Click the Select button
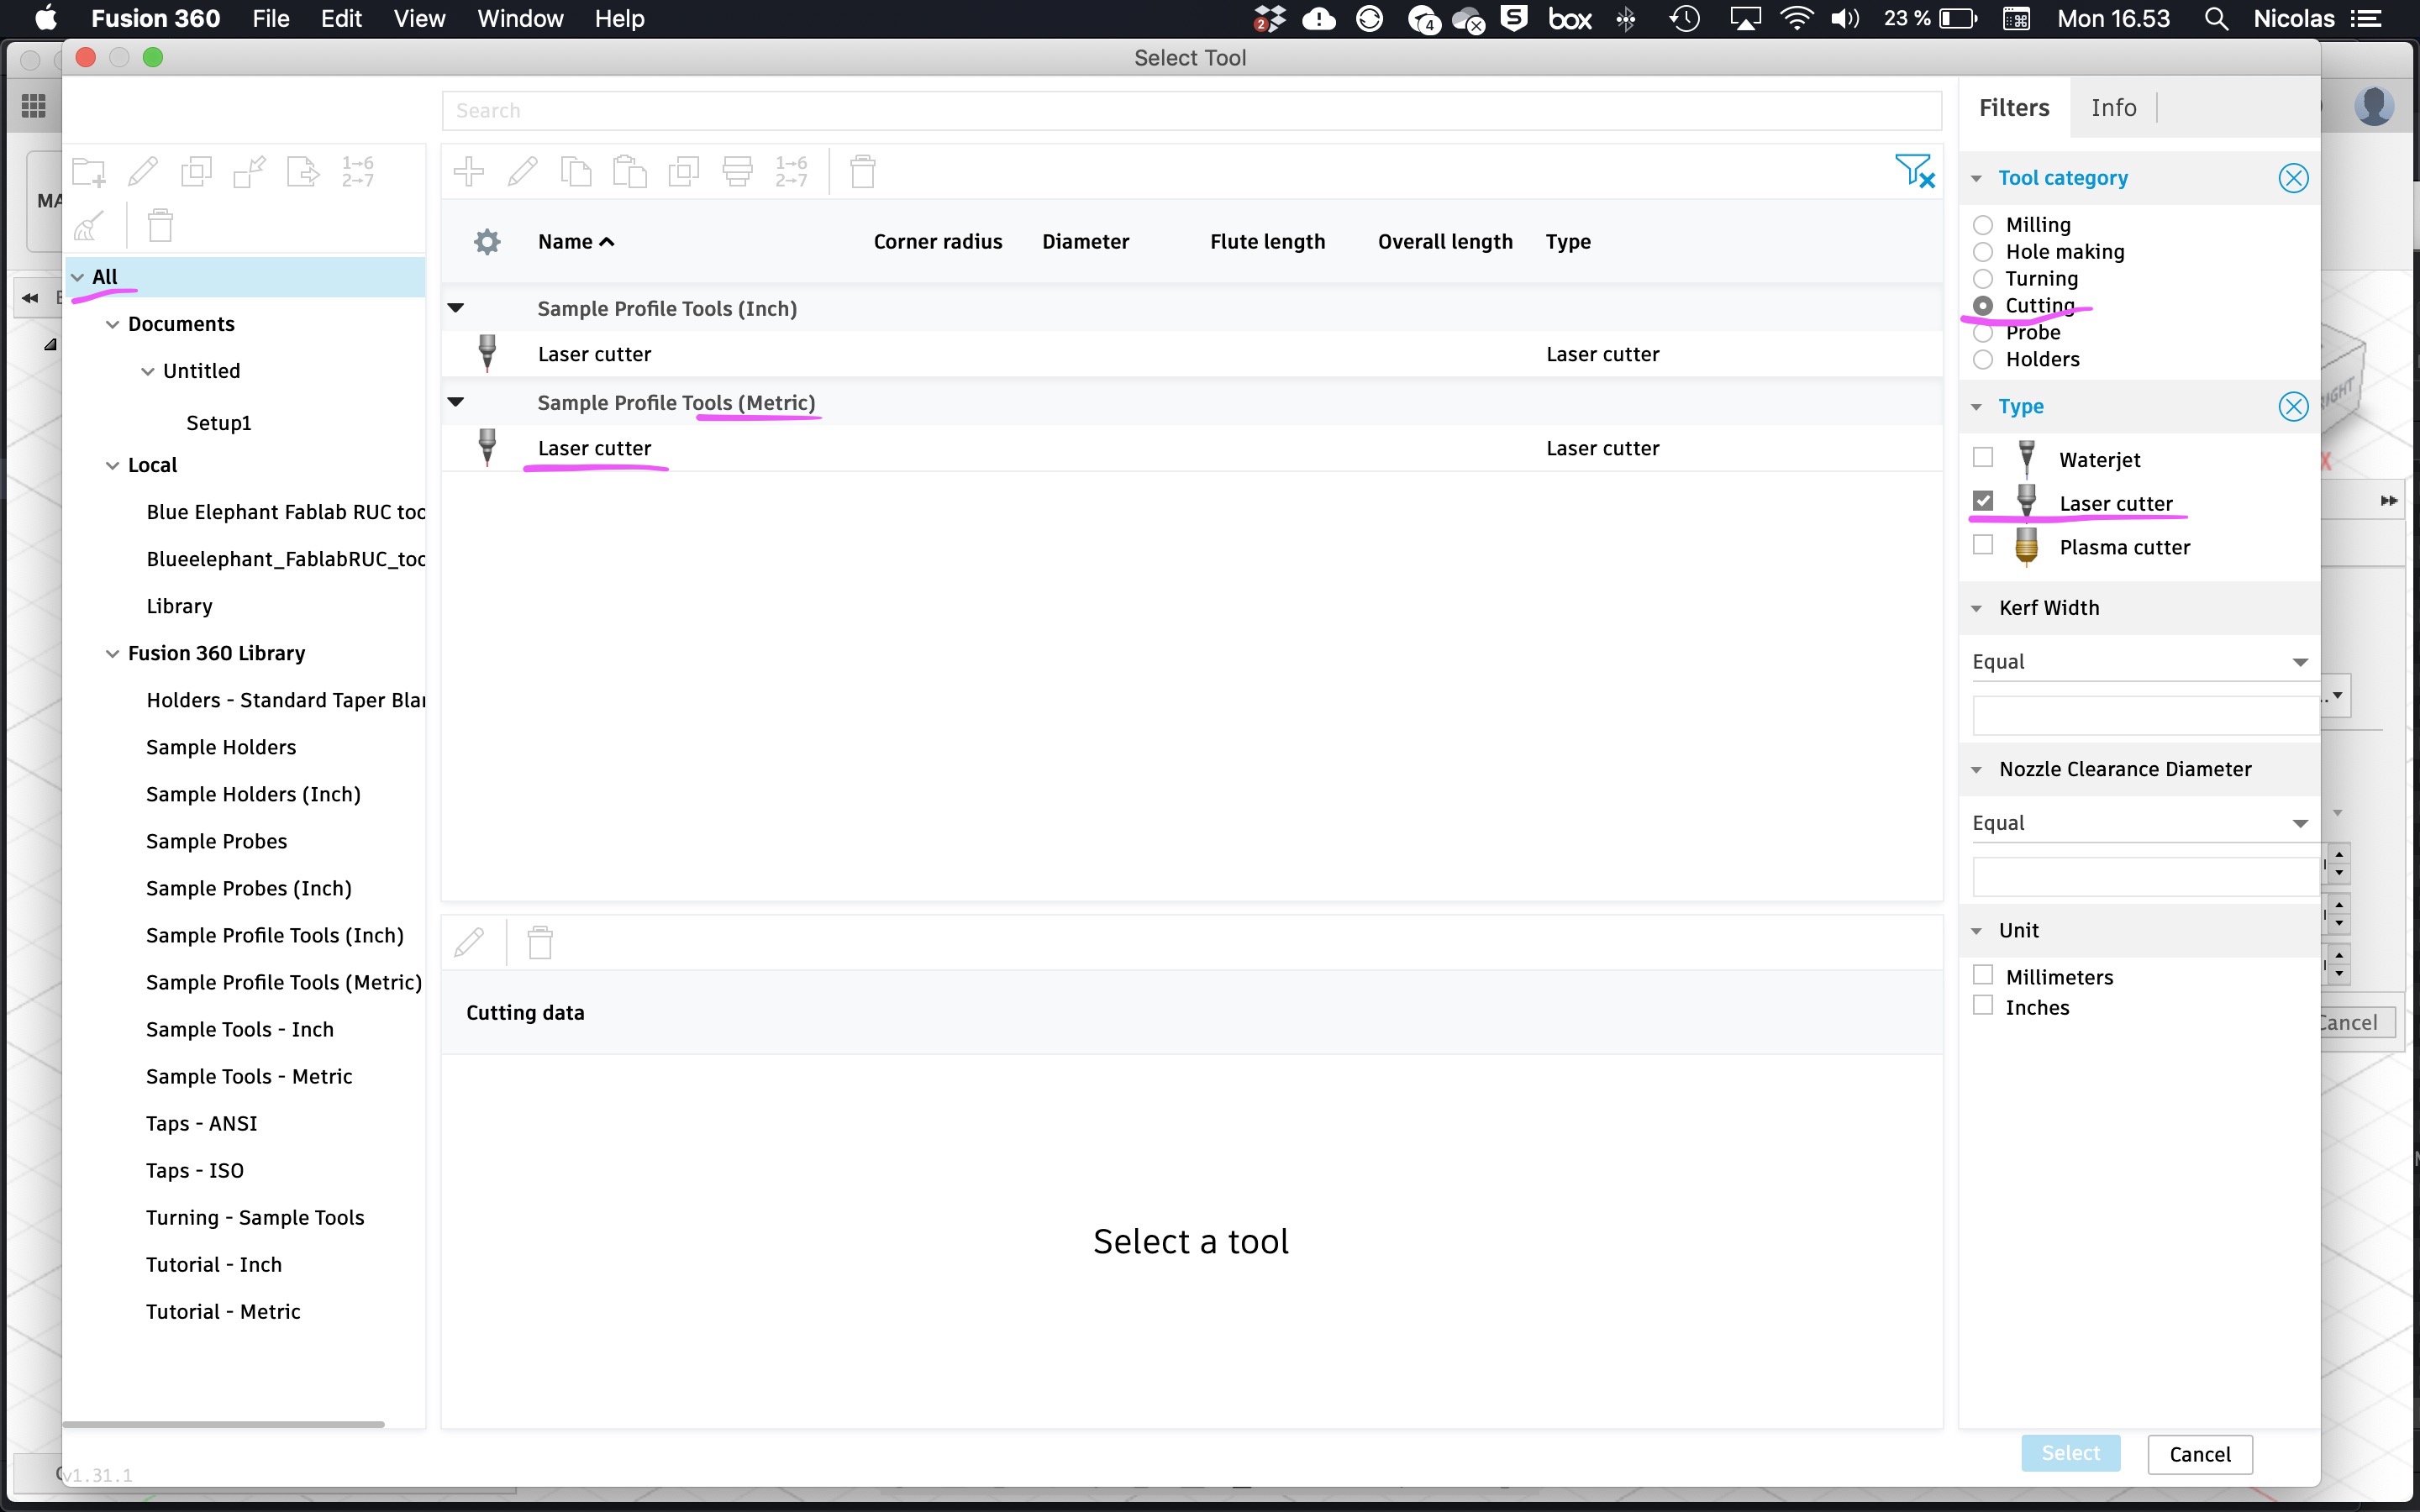2420x1512 pixels. [2070, 1453]
